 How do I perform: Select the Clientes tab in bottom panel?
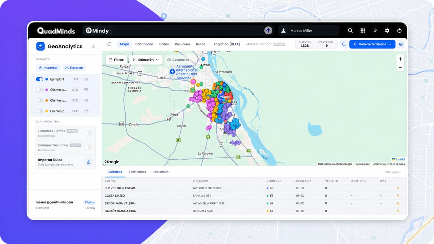click(115, 172)
